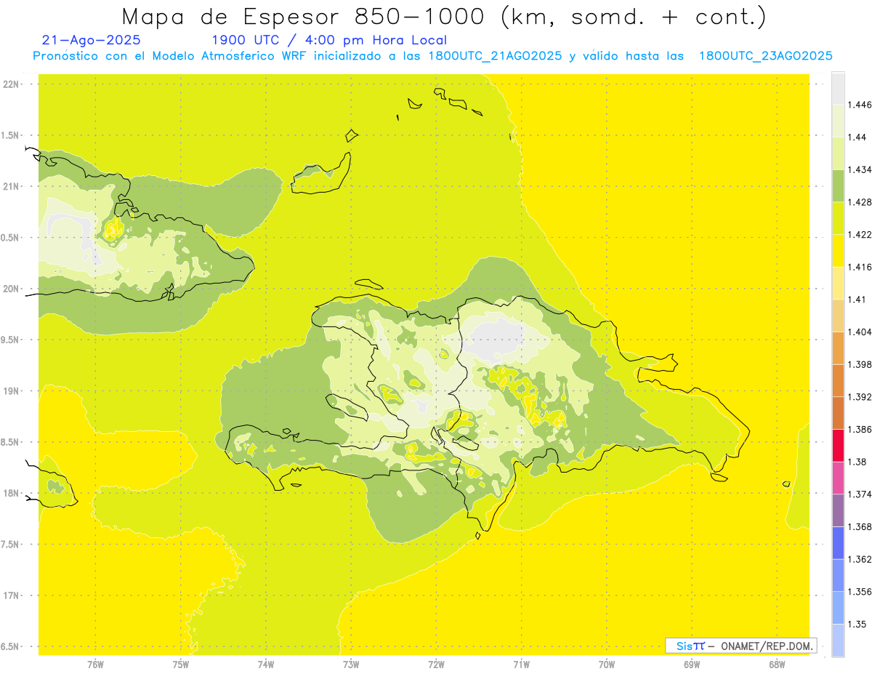Click the 73W longitude axis label

pos(351,664)
